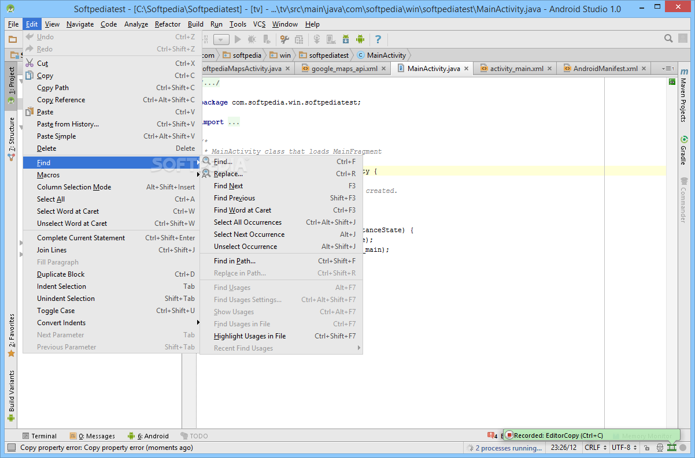
Task: Click the AVD Manager toolbar icon
Action: (x=331, y=39)
